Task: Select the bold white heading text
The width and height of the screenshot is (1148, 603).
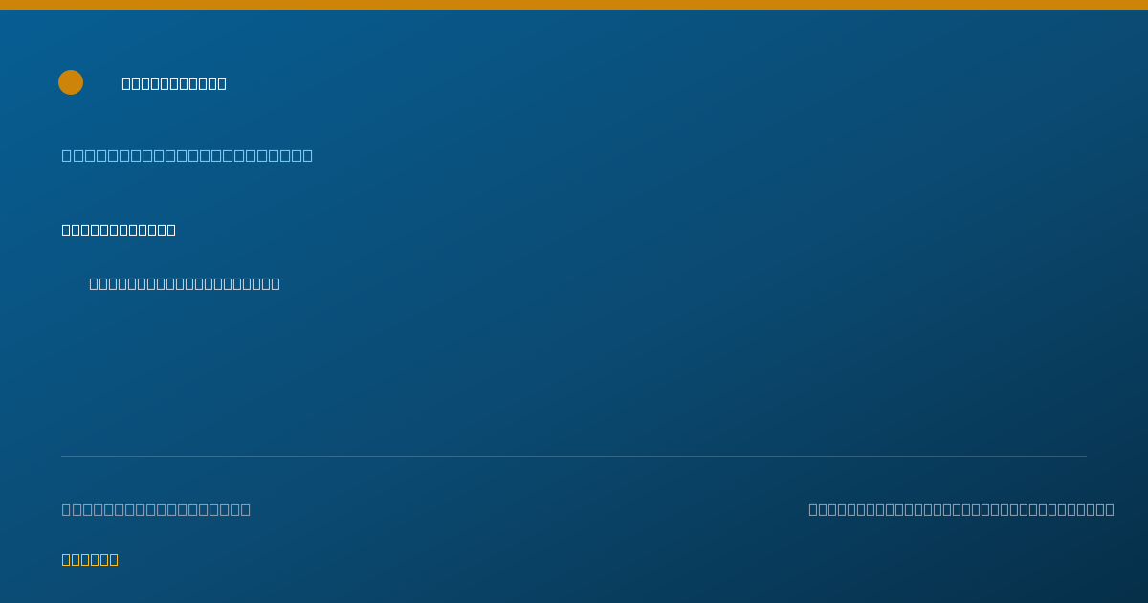Action: pos(119,230)
